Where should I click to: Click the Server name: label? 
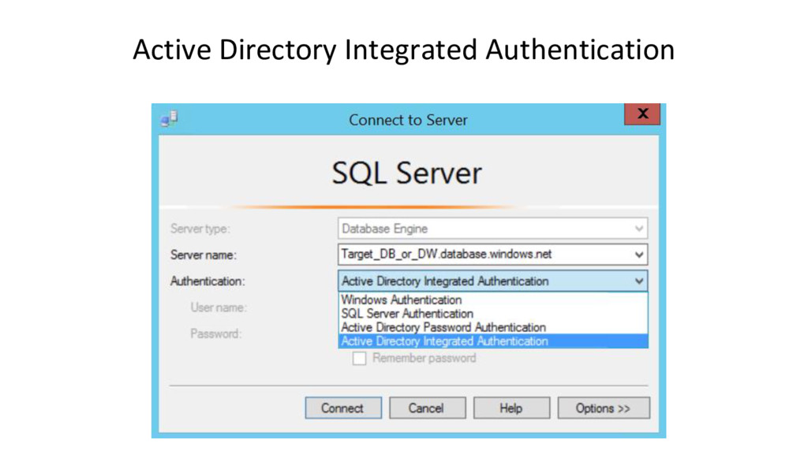(x=203, y=255)
